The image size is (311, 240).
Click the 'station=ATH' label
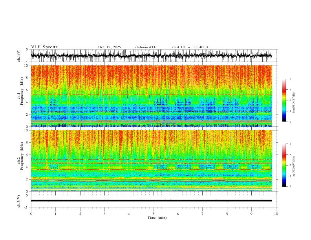146,47
